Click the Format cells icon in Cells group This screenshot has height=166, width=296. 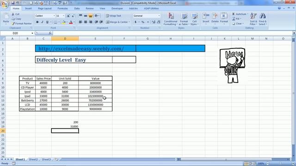pyautogui.click(x=224, y=16)
